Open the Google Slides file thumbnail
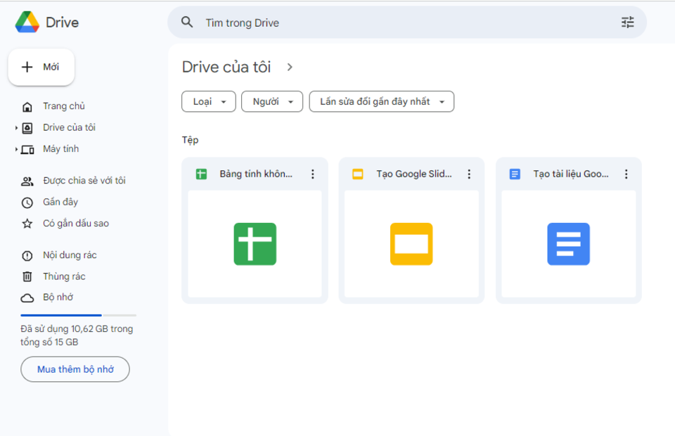675x436 pixels. [411, 244]
